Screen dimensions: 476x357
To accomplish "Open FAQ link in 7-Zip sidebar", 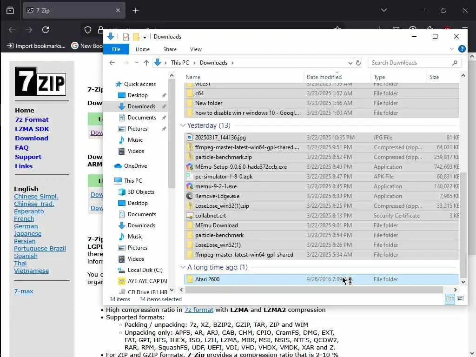I will (x=21, y=147).
